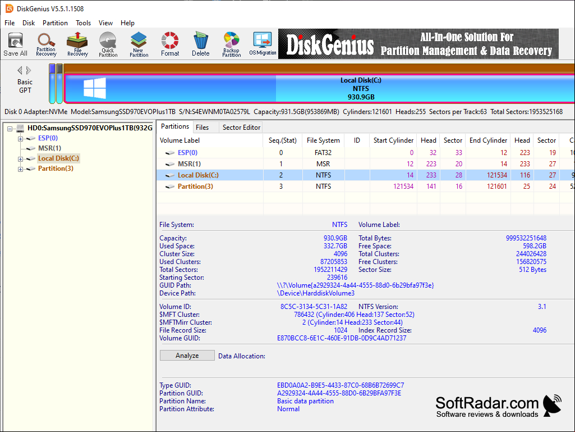Switch to the Partitions tab
The image size is (575, 432).
pyautogui.click(x=175, y=126)
